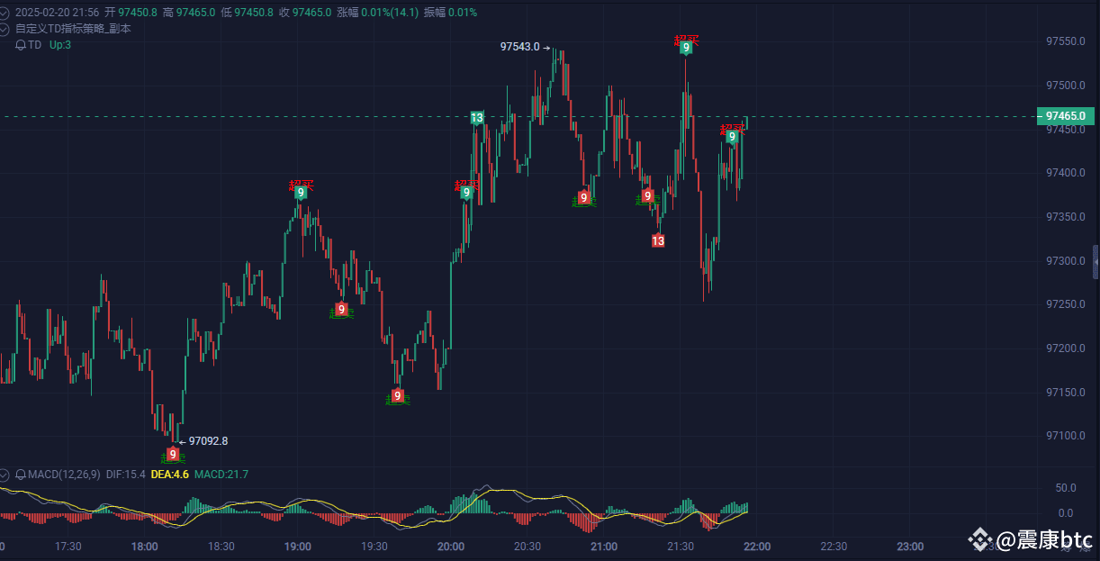Click the 21:30 time axis label
Screen dimensions: 1100x561
point(681,547)
